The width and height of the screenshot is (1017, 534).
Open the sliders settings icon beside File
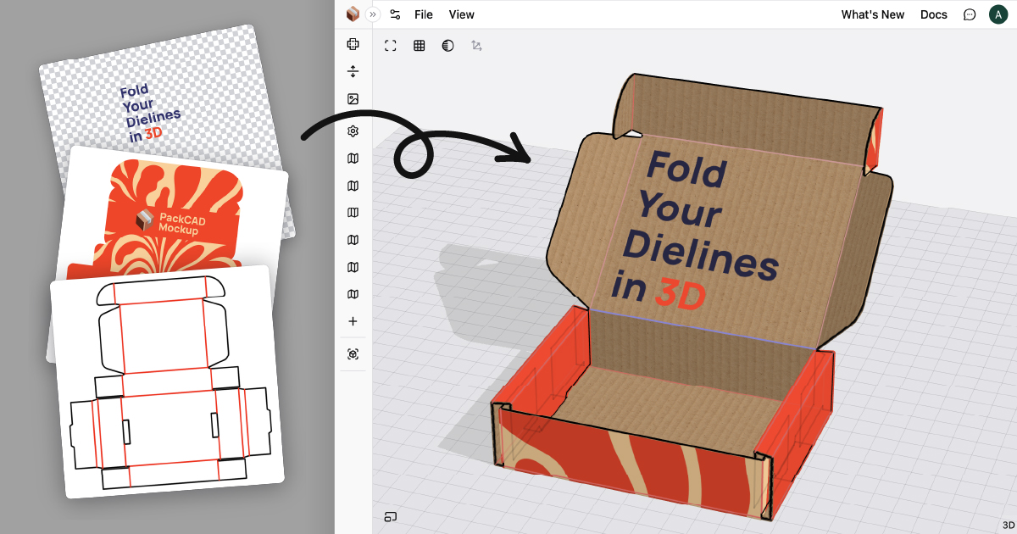click(395, 14)
